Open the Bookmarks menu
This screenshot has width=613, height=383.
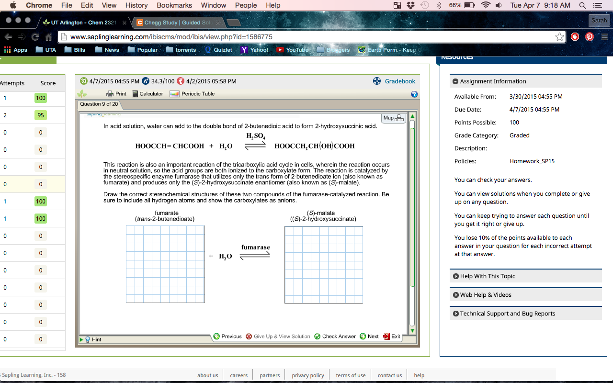tap(174, 5)
